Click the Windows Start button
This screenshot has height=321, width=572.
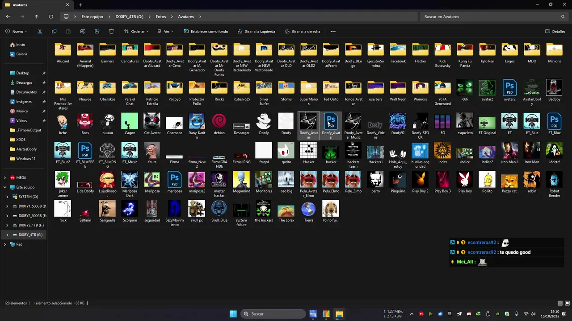pos(233,314)
